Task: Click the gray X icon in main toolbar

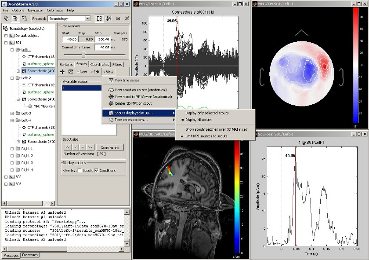Action: 127,18
